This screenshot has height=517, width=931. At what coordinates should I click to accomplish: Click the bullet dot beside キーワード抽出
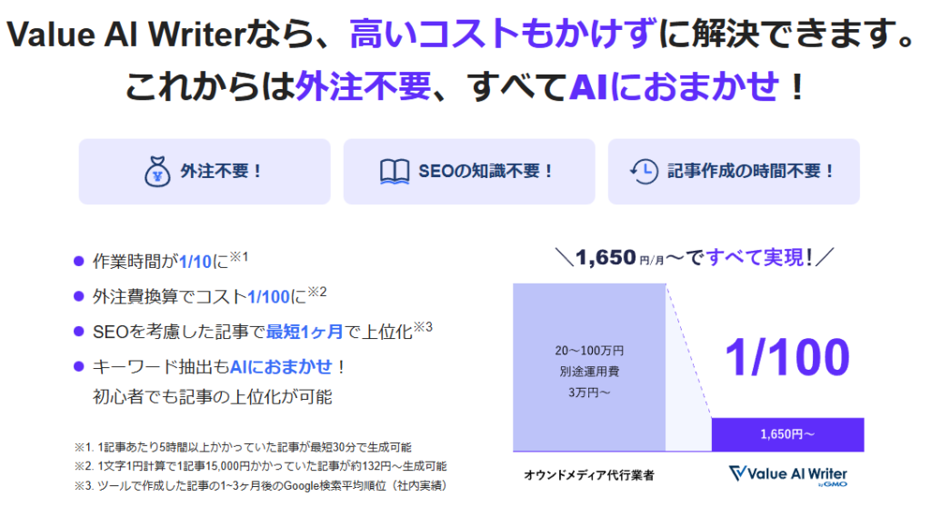pyautogui.click(x=78, y=367)
